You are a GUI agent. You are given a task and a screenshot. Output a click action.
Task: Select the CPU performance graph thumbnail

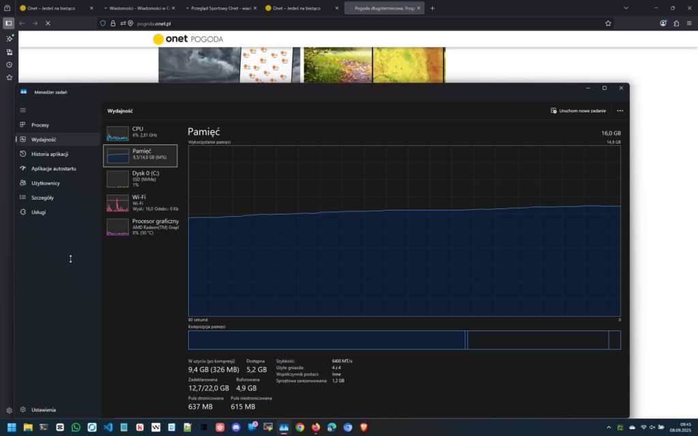pos(117,133)
